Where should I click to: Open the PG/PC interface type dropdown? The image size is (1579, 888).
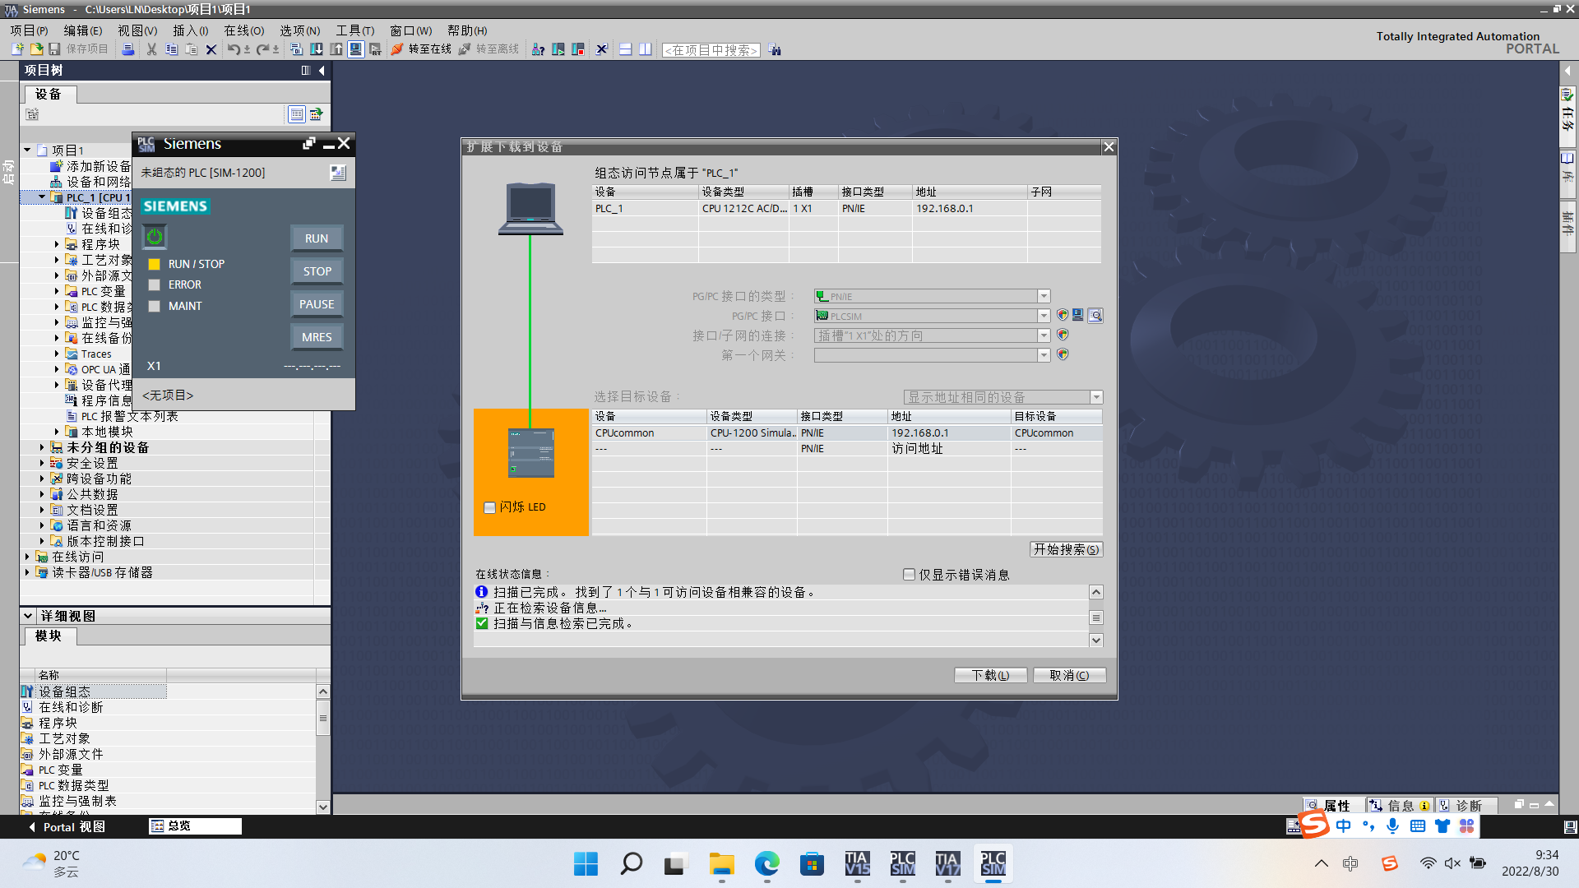(x=1043, y=296)
